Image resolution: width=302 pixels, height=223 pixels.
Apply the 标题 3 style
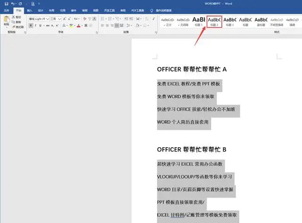coord(230,22)
